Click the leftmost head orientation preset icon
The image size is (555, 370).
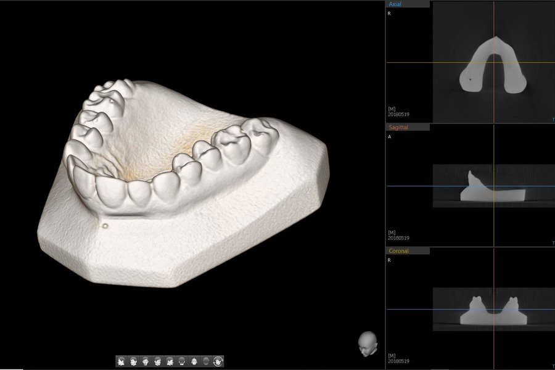click(121, 361)
